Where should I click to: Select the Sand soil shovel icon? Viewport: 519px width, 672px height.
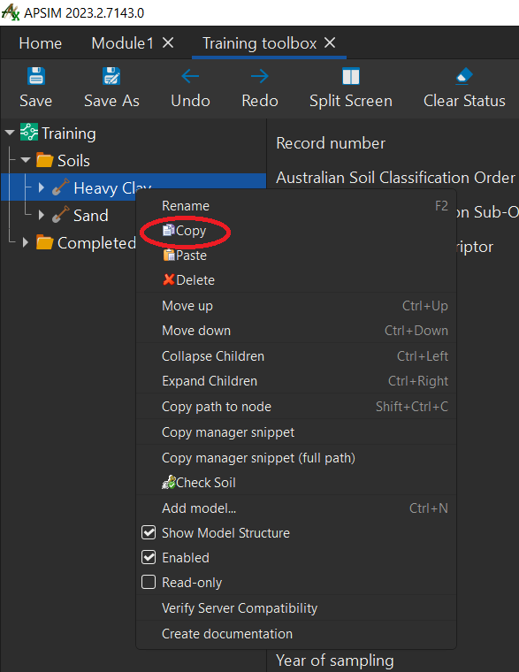point(60,215)
